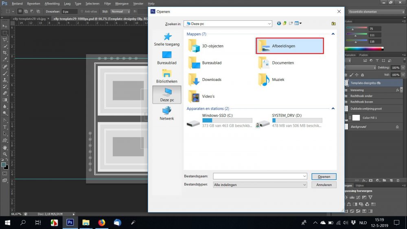Click the Annuleren button
The height and width of the screenshot is (229, 407).
[x=324, y=185]
